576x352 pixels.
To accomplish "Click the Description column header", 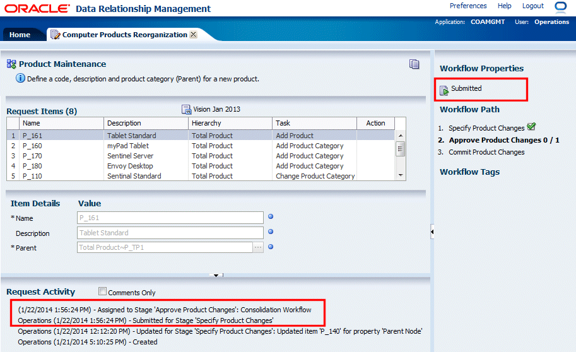I will tap(146, 123).
